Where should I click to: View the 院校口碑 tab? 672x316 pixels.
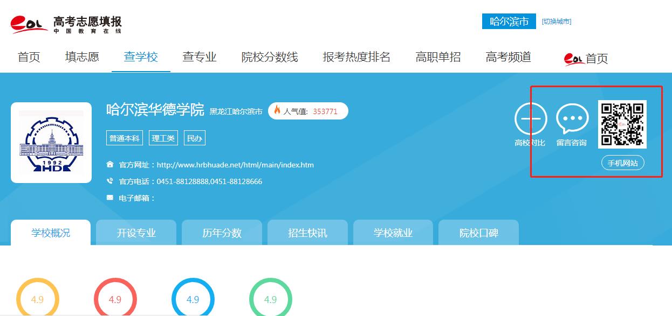[x=479, y=233]
